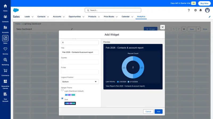Click the edit navigation pencil icon

pyautogui.click(x=210, y=17)
